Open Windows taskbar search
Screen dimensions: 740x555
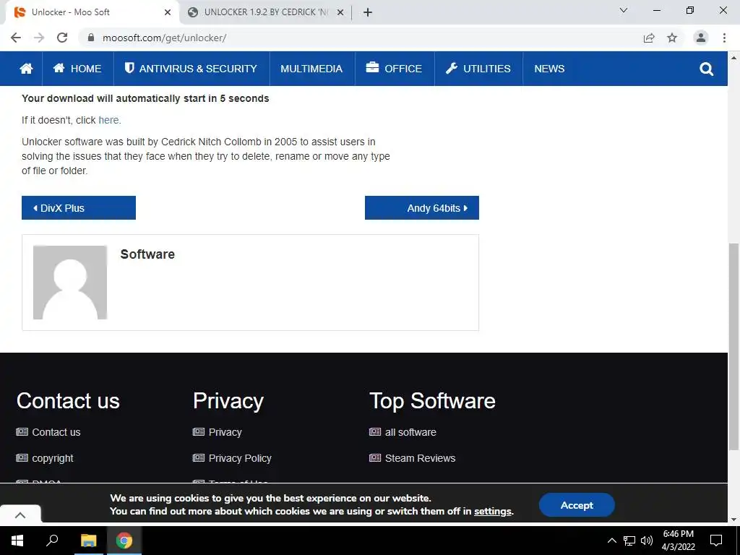[x=52, y=541]
